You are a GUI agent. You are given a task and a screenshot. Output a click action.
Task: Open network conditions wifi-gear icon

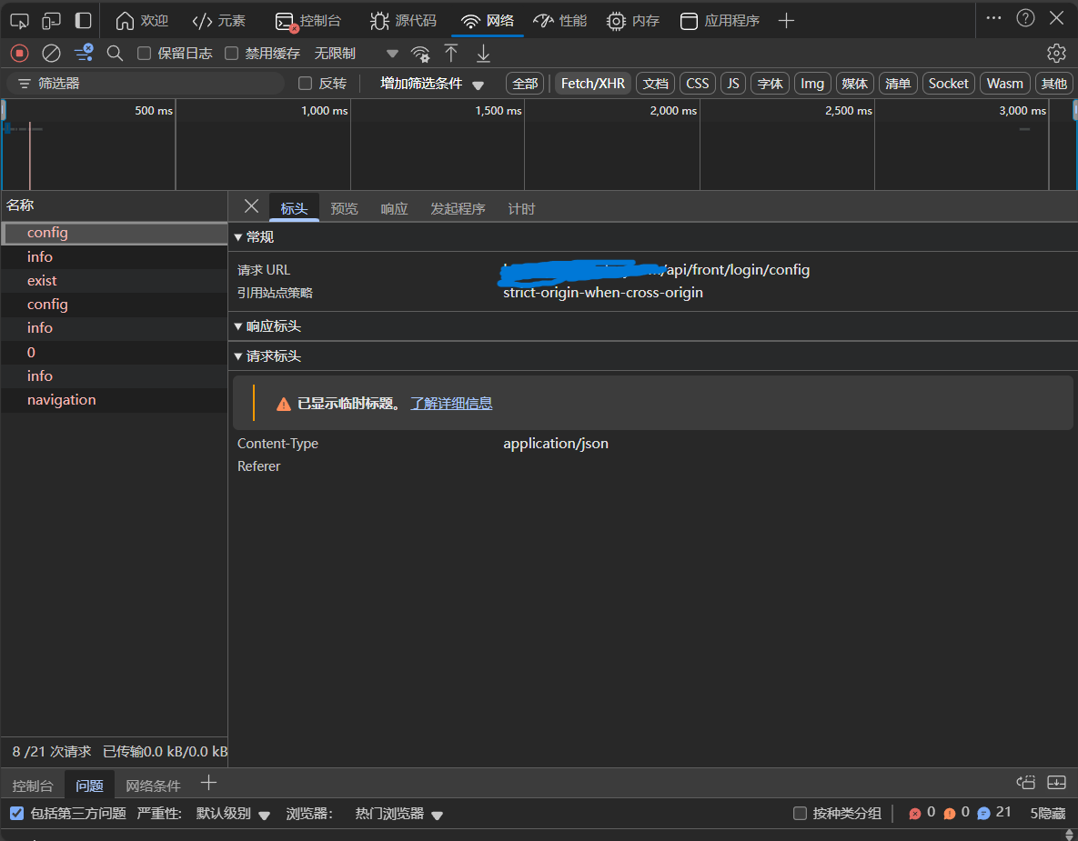pyautogui.click(x=420, y=53)
